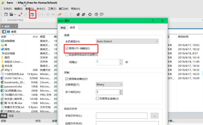Select the TIM图片 PNG file icon

pos(2,95)
